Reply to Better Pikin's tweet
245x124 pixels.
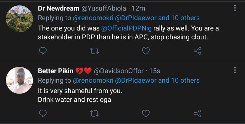tap(43, 113)
